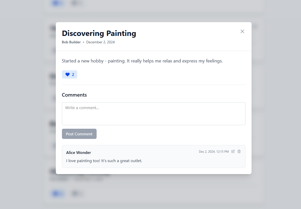Delete Alice Wonder's comment with trash icon
The width and height of the screenshot is (301, 209).
pos(239,151)
